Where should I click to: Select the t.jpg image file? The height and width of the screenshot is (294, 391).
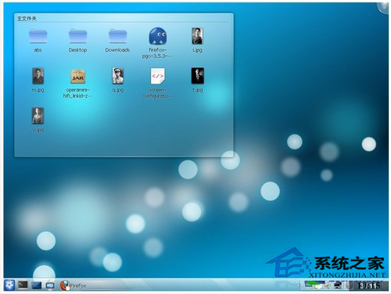click(x=197, y=76)
